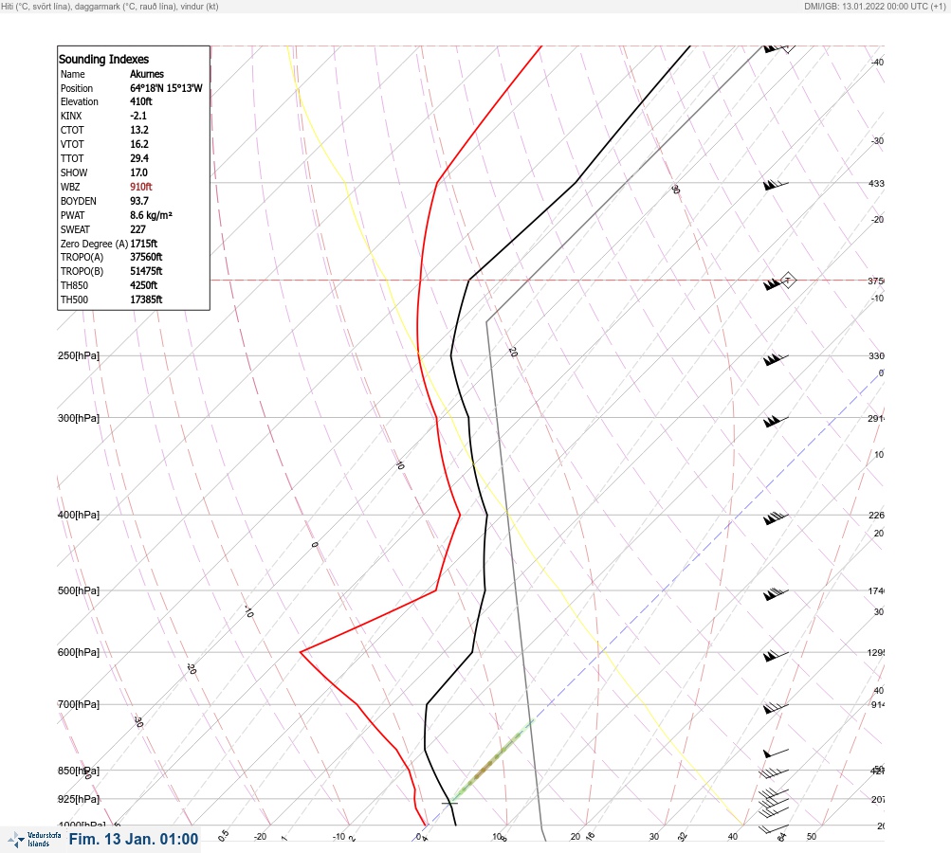Click the tropopause diamond marker near 375

click(x=788, y=281)
